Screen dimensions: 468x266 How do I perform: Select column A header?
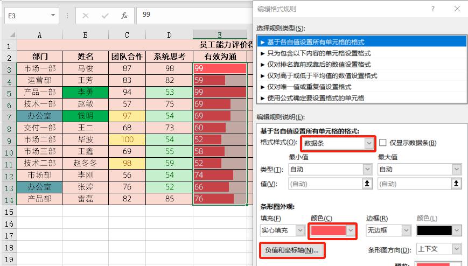click(39, 35)
